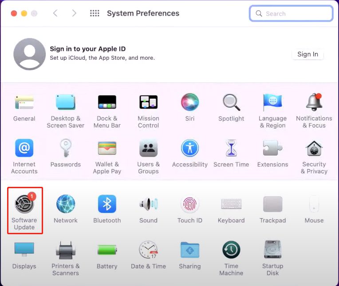Minimize the window with yellow button
The width and height of the screenshot is (339, 286).
(24, 13)
